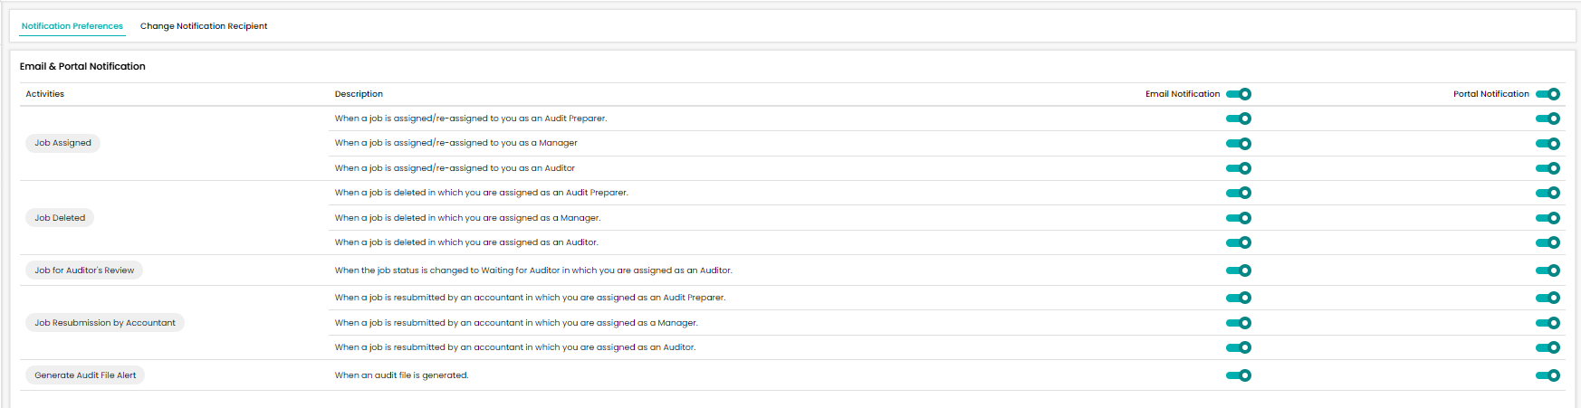Click the Email & Portal Notification heading

[x=82, y=66]
